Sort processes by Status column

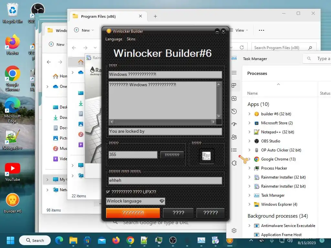click(325, 93)
